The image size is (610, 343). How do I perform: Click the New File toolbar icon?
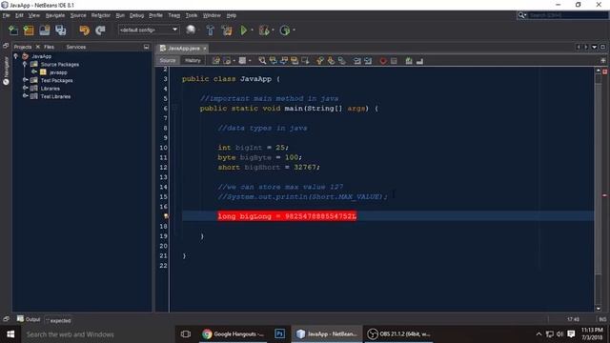click(13, 30)
